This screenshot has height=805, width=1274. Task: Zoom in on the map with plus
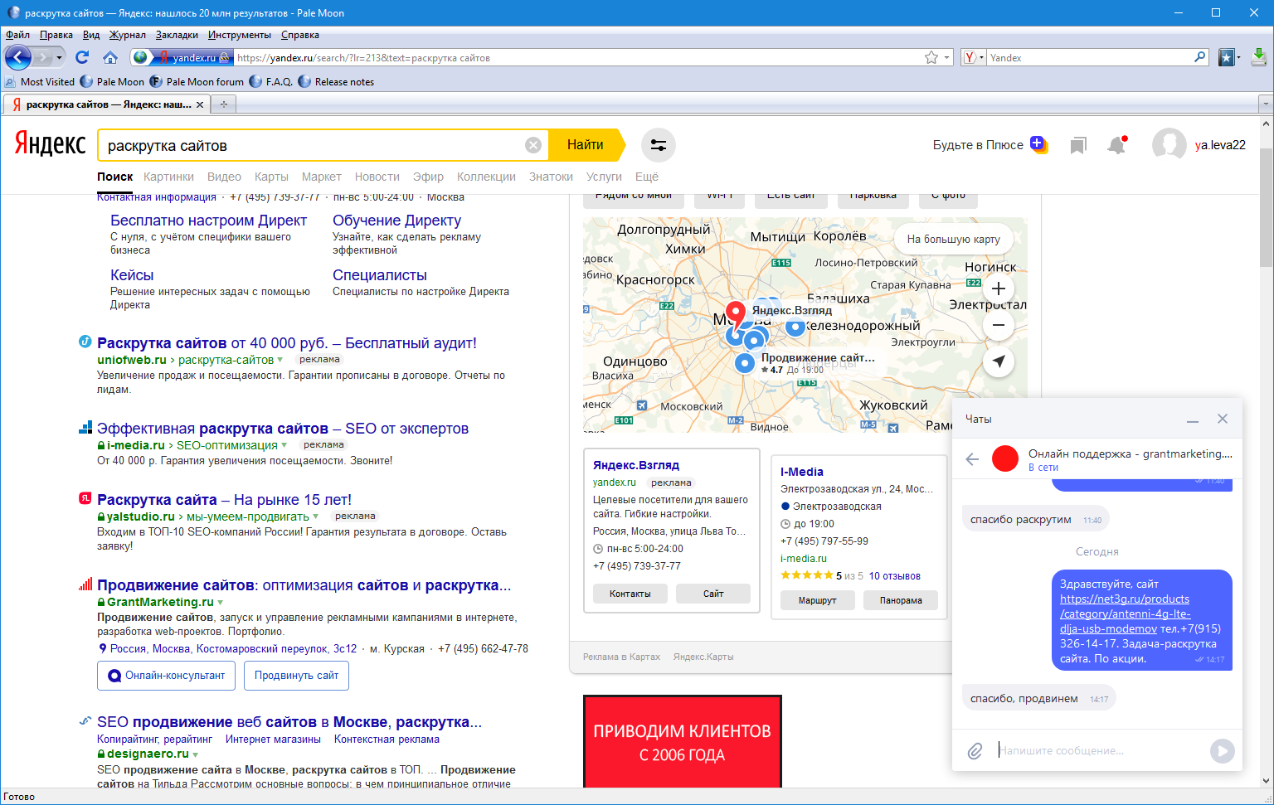click(999, 289)
